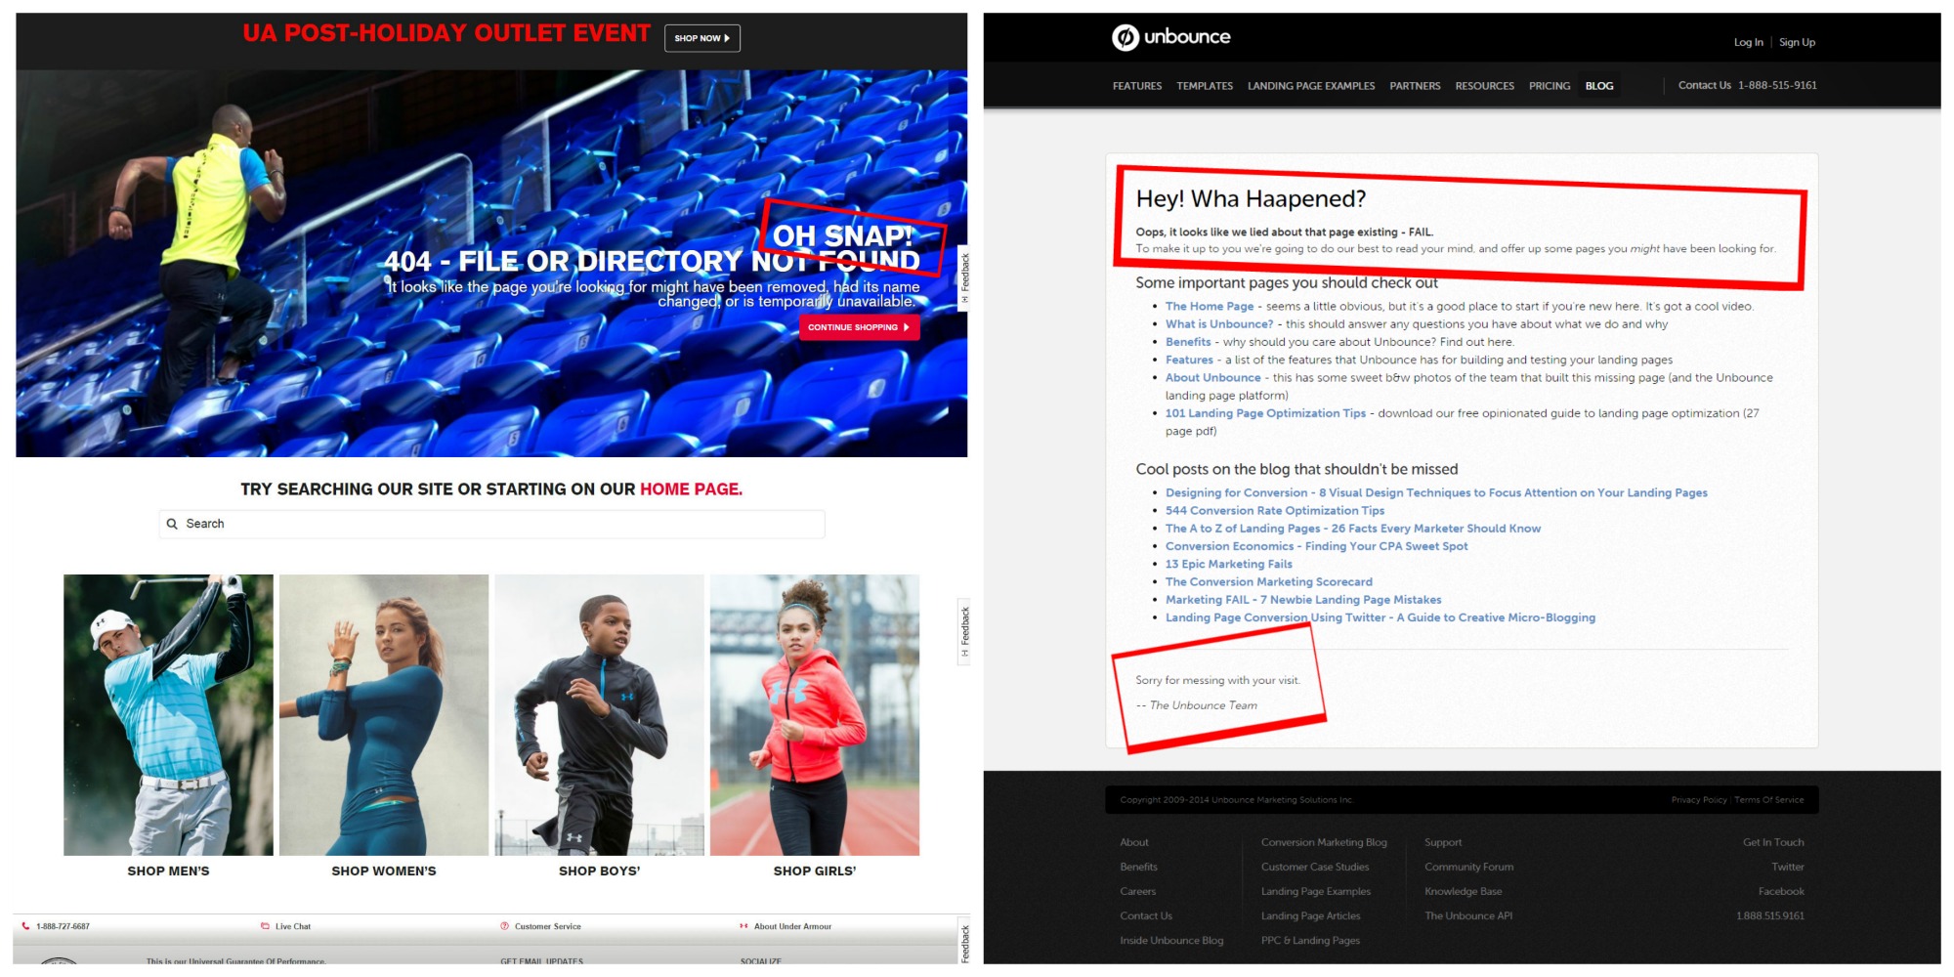
Task: Click the Live Chat icon in the footer
Action: [x=265, y=926]
